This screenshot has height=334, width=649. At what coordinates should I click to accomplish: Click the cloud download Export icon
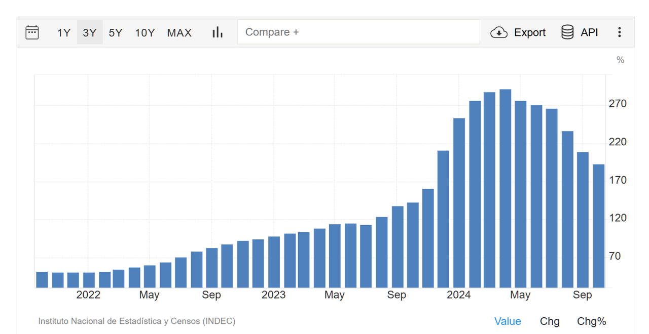499,32
